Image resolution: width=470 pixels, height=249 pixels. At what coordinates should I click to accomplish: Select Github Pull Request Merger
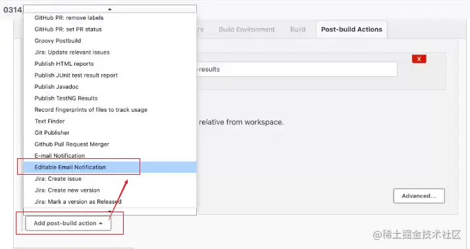[110, 145]
